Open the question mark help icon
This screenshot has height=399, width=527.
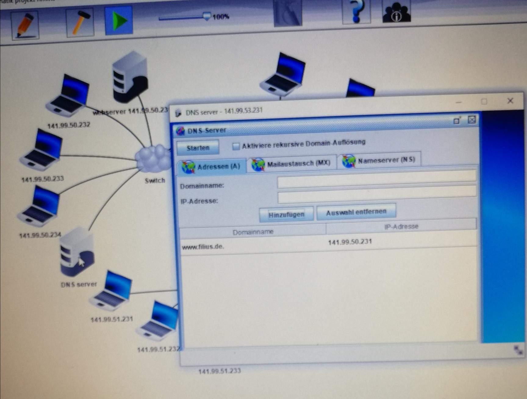pyautogui.click(x=356, y=12)
